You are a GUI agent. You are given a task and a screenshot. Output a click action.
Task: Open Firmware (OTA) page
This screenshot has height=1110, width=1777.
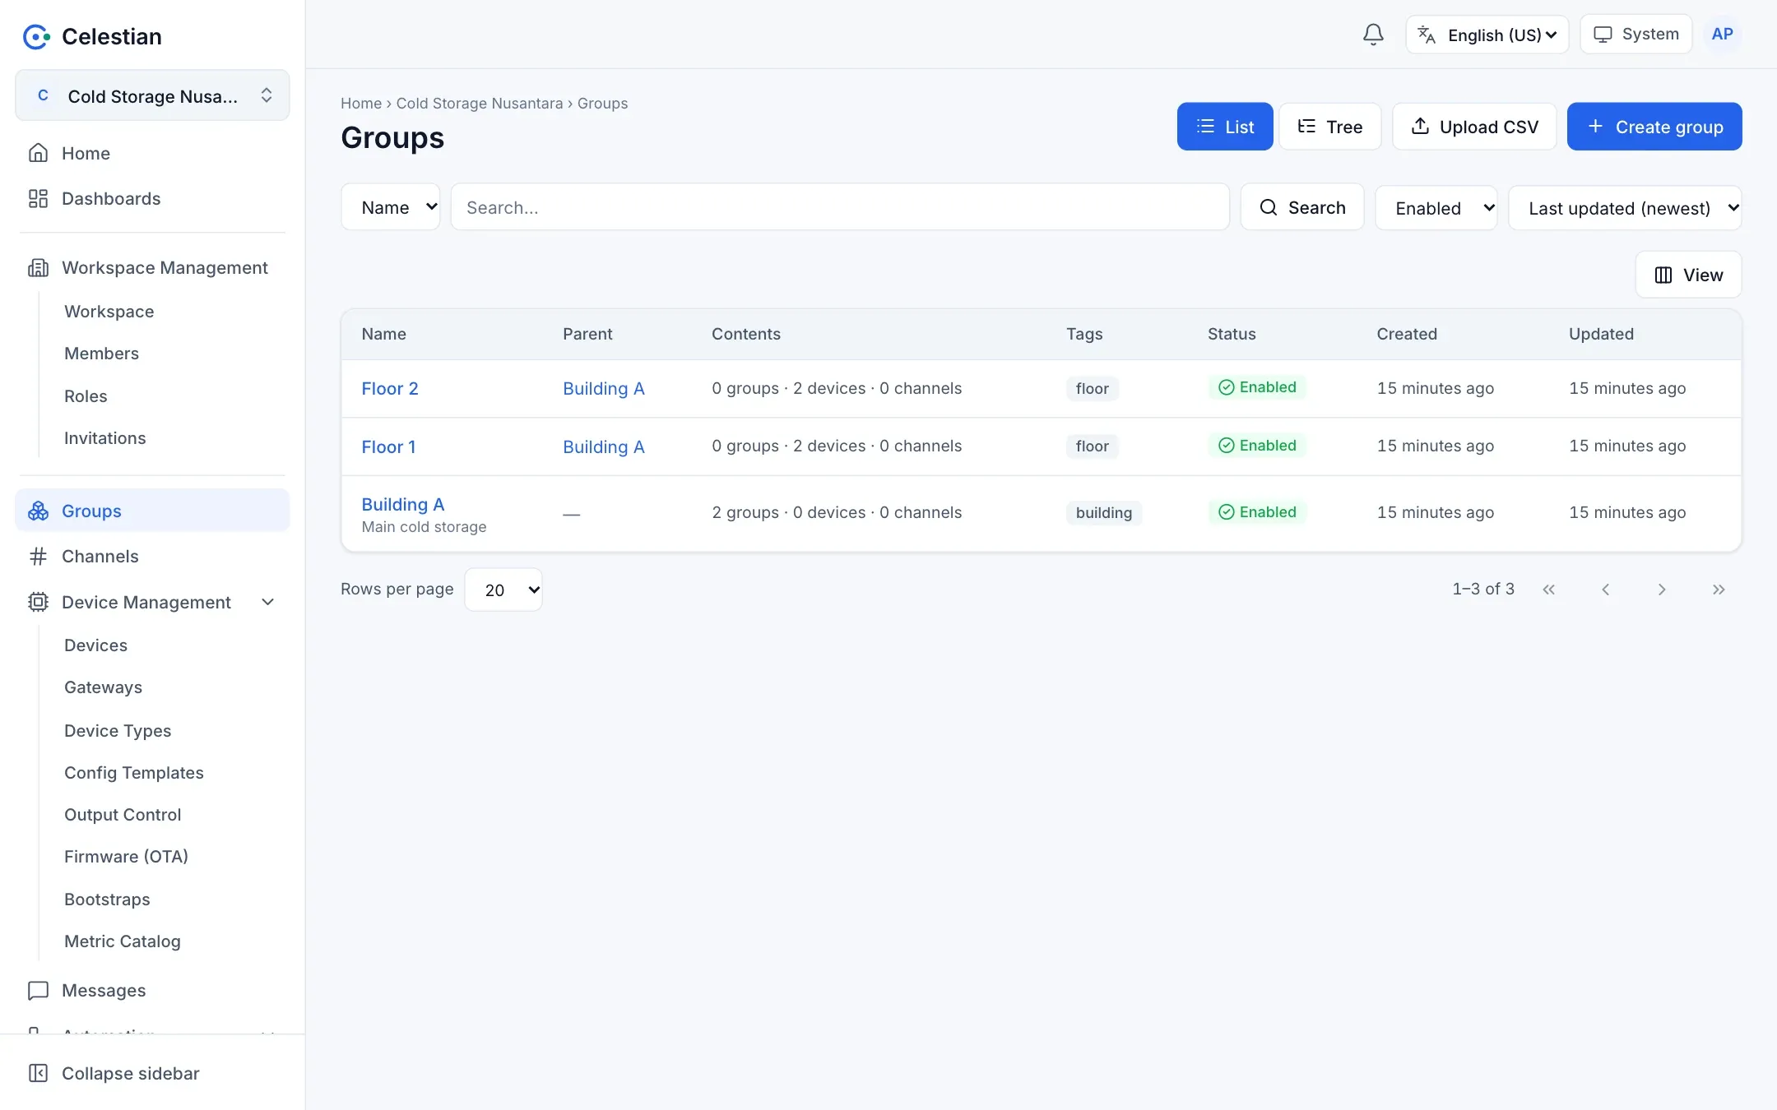coord(126,857)
